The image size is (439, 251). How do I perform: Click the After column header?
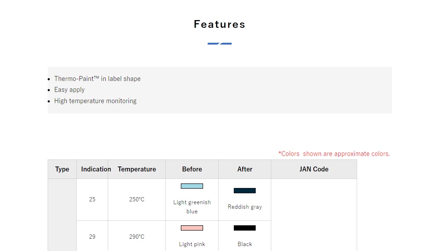245,169
